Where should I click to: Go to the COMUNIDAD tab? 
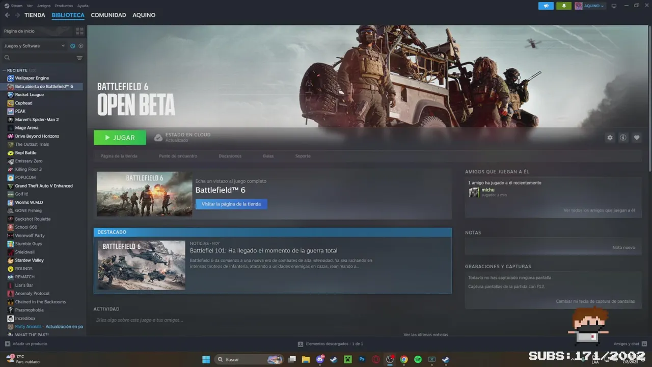tap(108, 15)
